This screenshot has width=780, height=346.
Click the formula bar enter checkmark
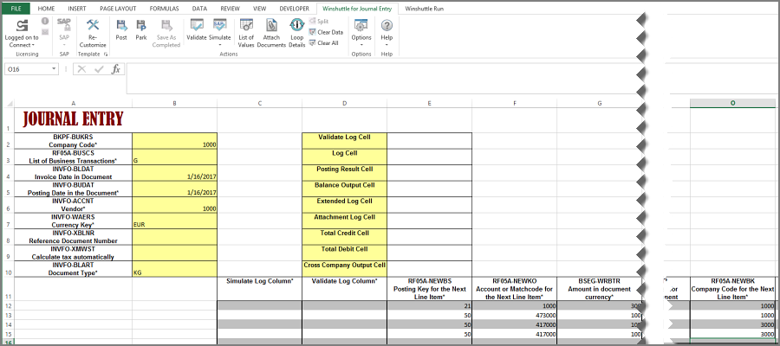pos(99,69)
